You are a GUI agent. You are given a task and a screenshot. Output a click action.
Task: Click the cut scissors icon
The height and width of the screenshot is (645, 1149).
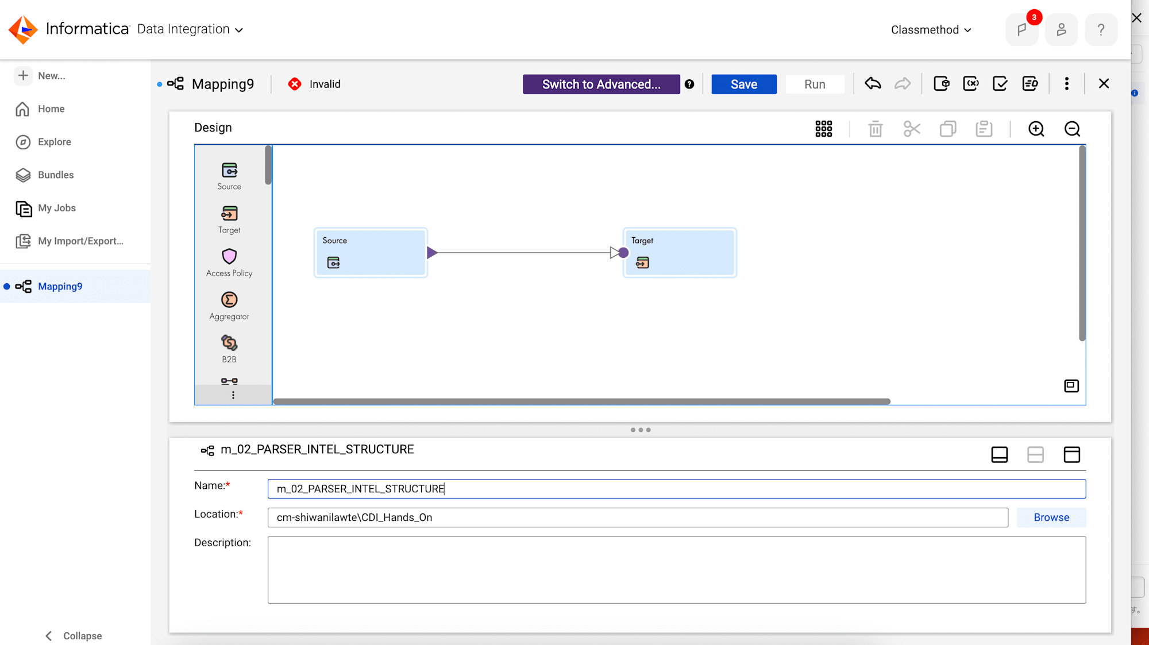tap(912, 129)
